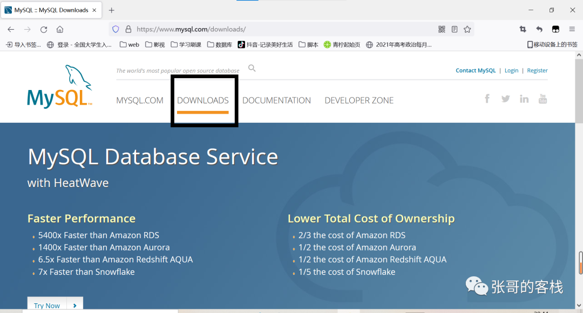This screenshot has height=313, width=583.
Task: Click the scrollbar up arrow
Action: point(579,55)
